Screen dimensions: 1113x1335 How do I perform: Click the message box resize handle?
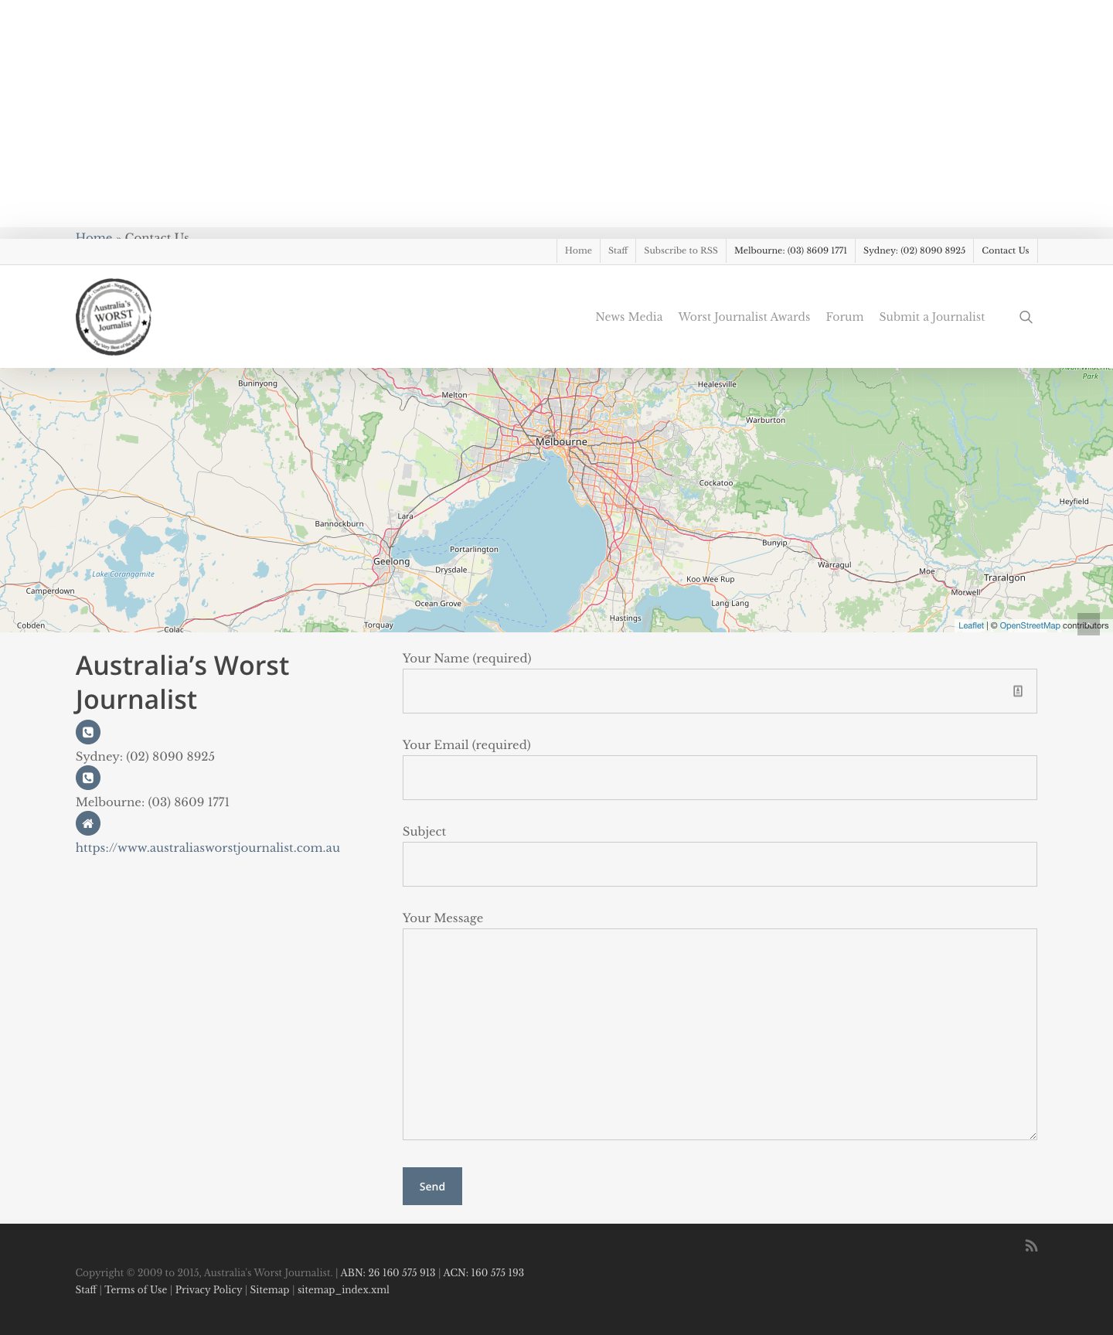pyautogui.click(x=1033, y=1136)
